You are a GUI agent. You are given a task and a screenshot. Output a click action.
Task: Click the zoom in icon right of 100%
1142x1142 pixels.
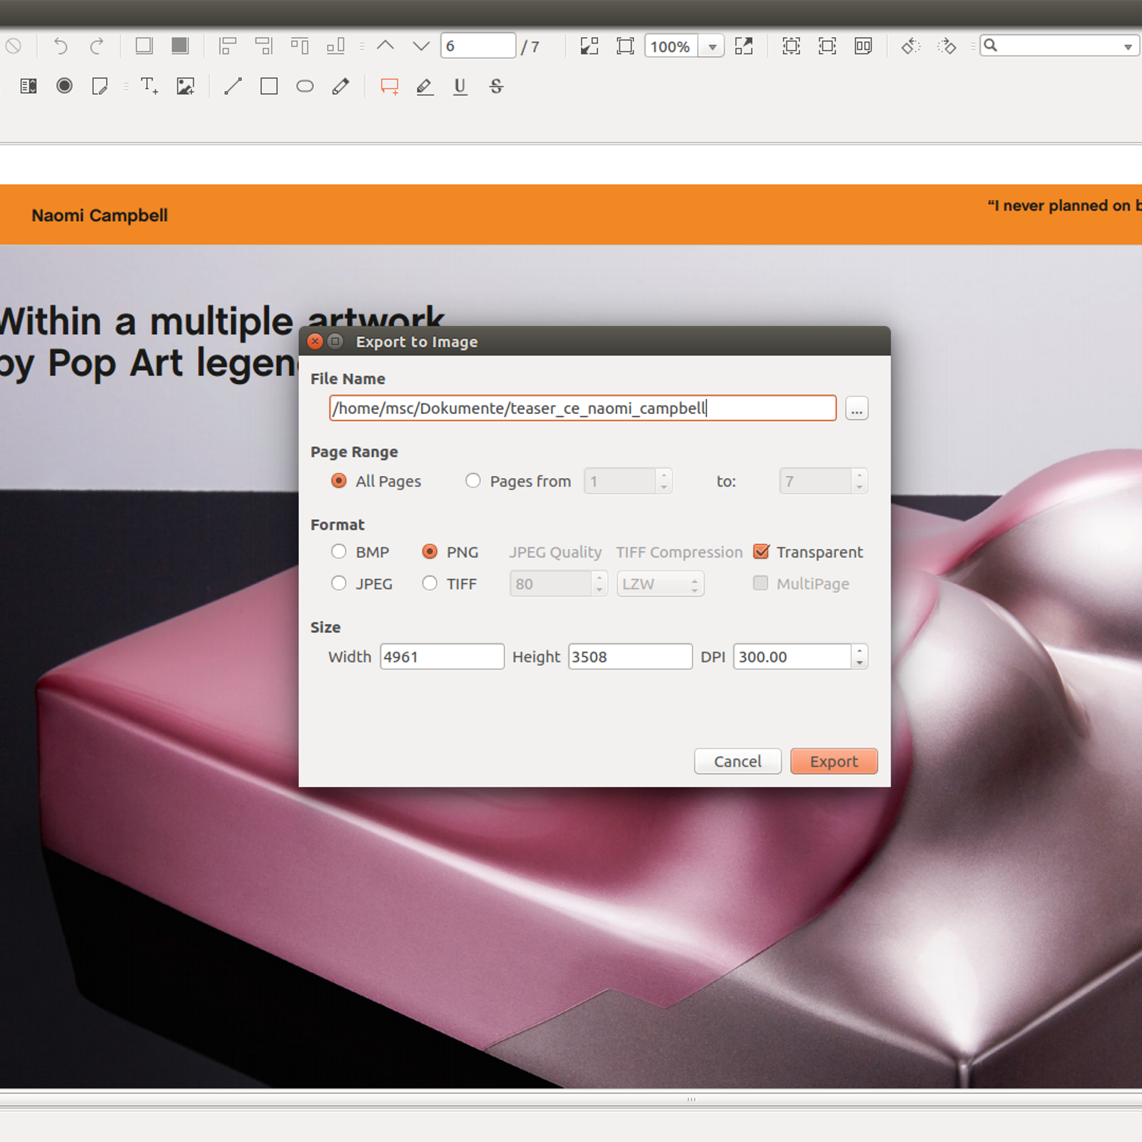(744, 46)
